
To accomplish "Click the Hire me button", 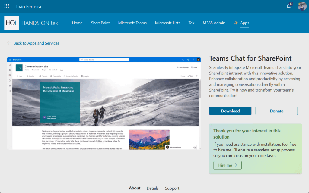I will click(x=228, y=165).
